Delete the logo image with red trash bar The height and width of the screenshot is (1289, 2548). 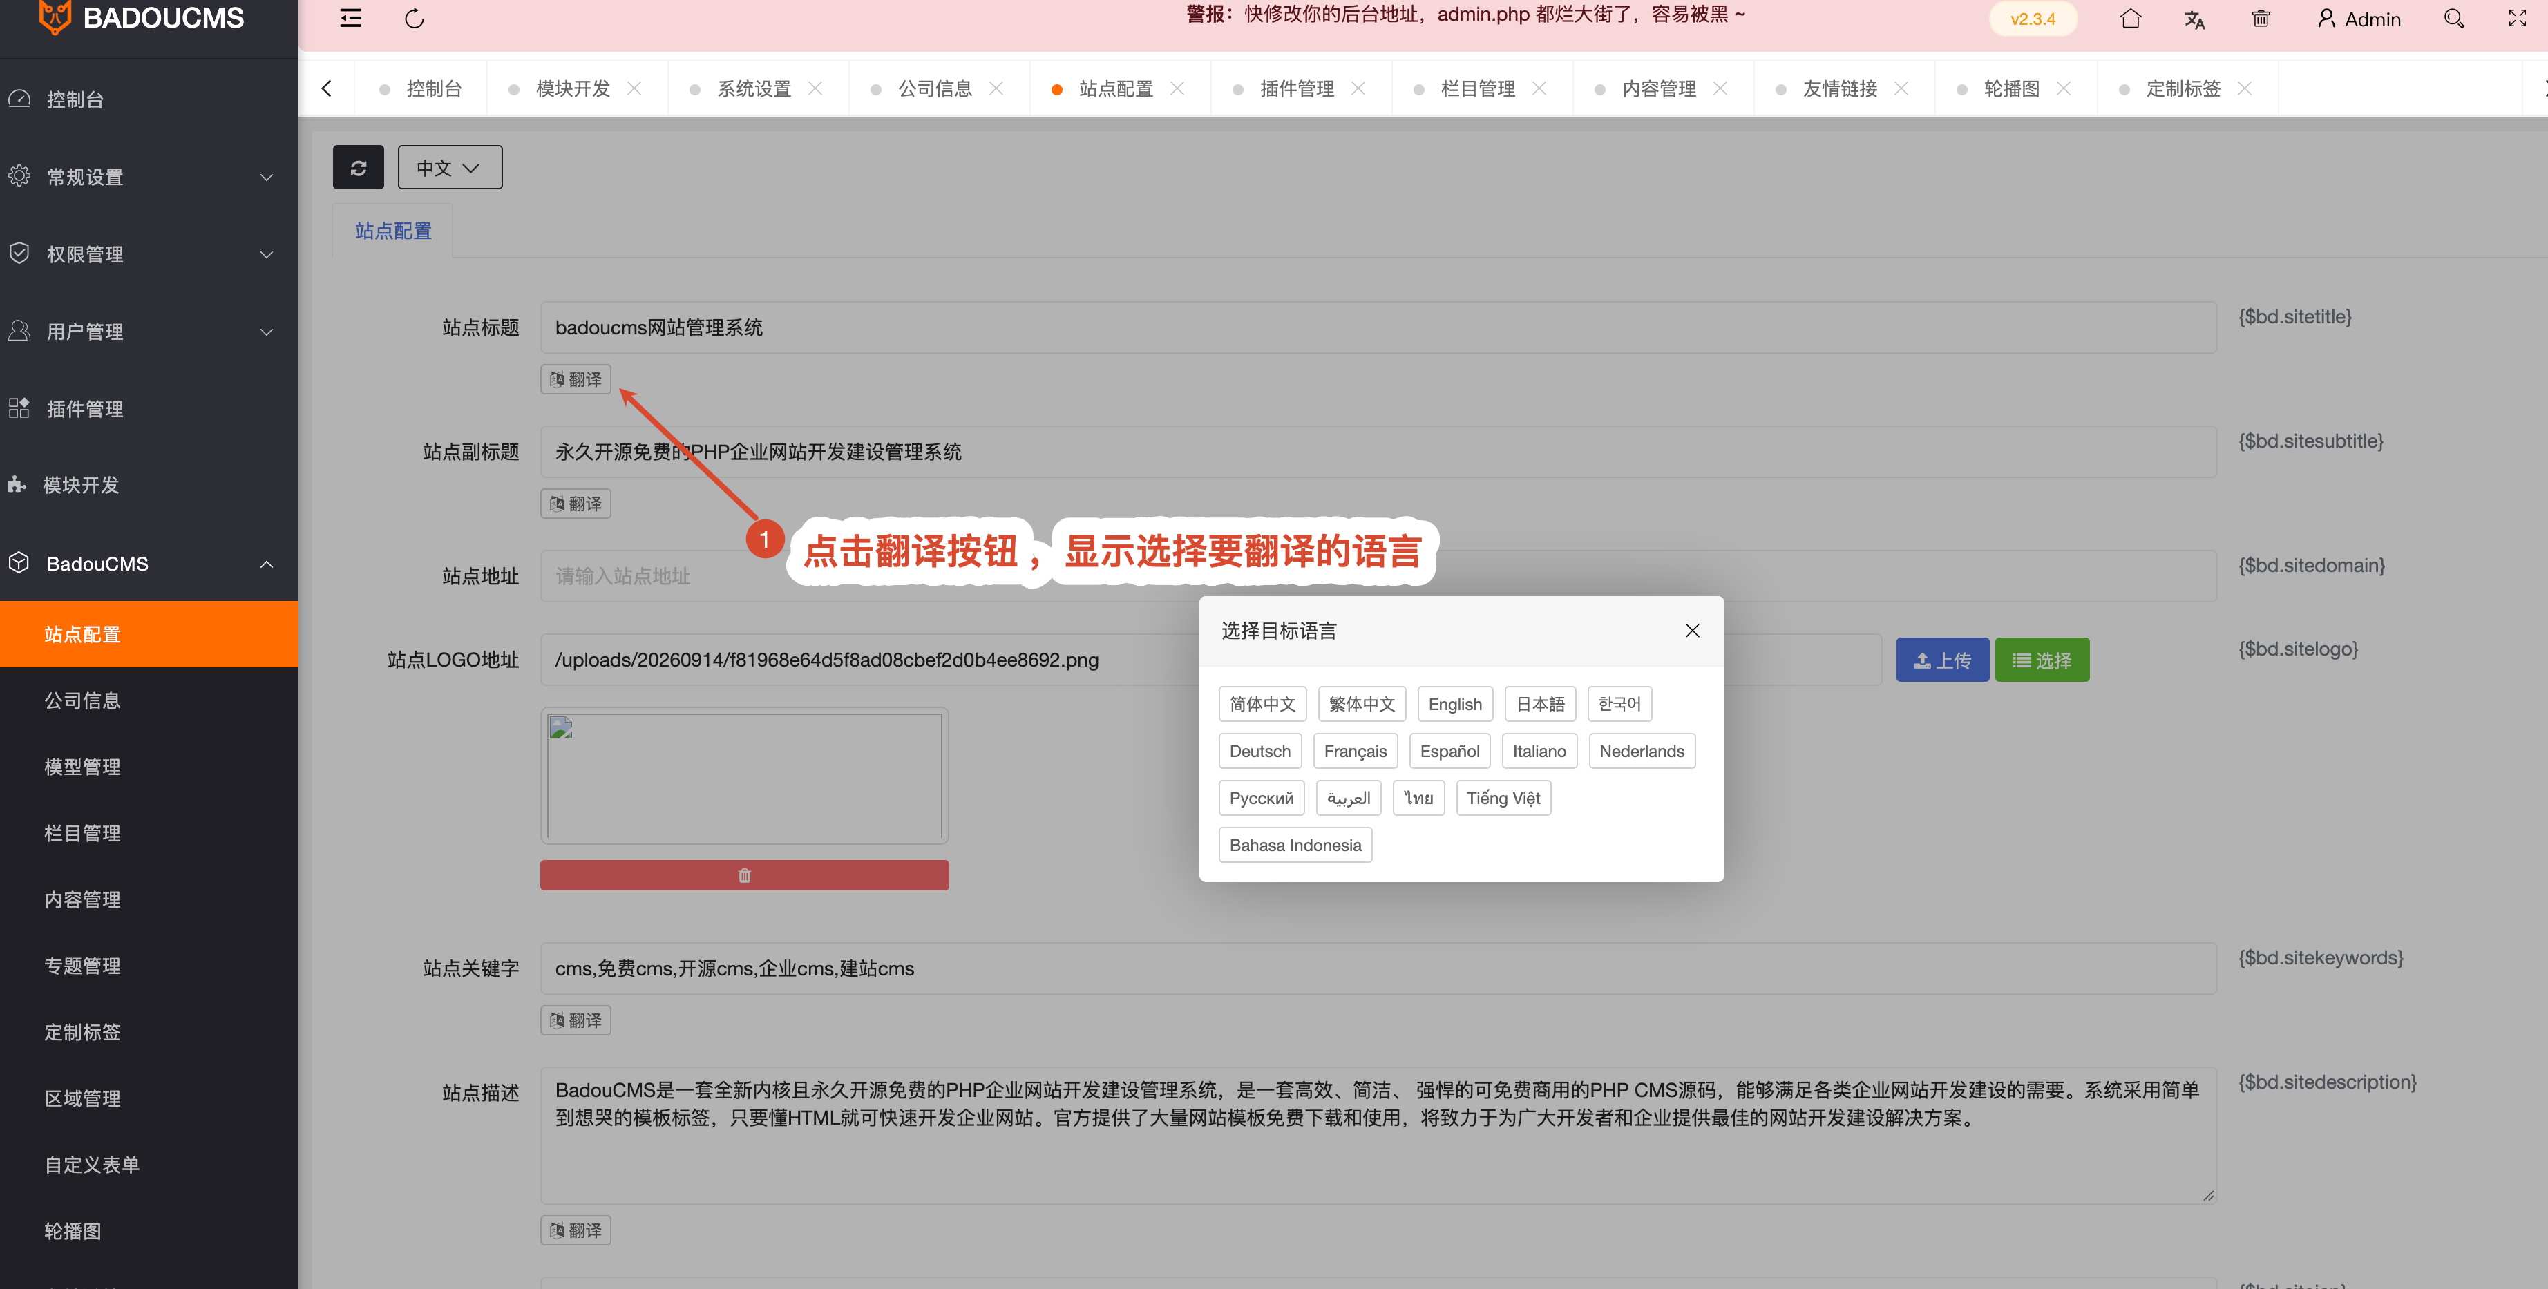click(x=744, y=875)
